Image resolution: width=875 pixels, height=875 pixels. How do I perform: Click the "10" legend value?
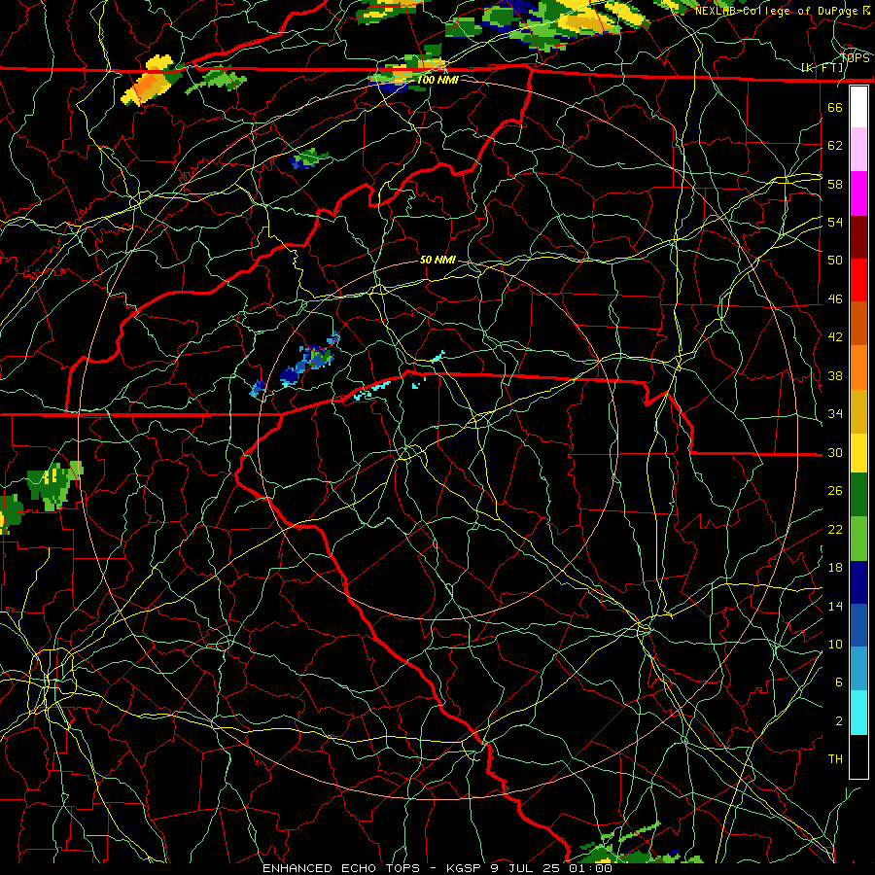coord(835,644)
